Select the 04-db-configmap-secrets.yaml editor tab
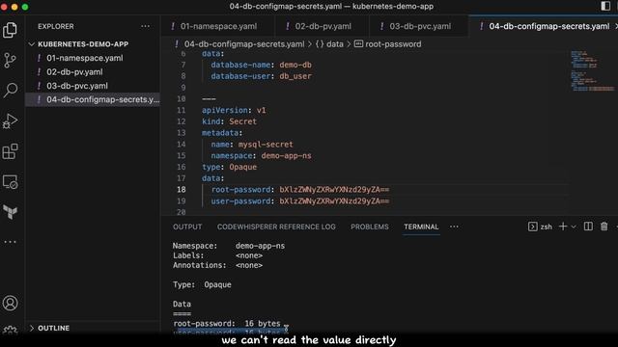618x347 pixels. [545, 26]
